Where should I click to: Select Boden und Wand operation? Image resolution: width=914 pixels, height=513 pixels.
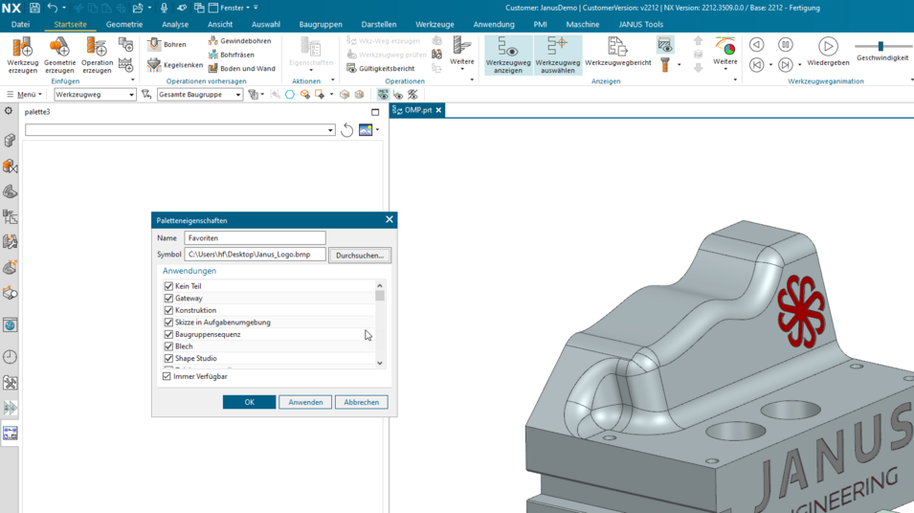coord(241,68)
